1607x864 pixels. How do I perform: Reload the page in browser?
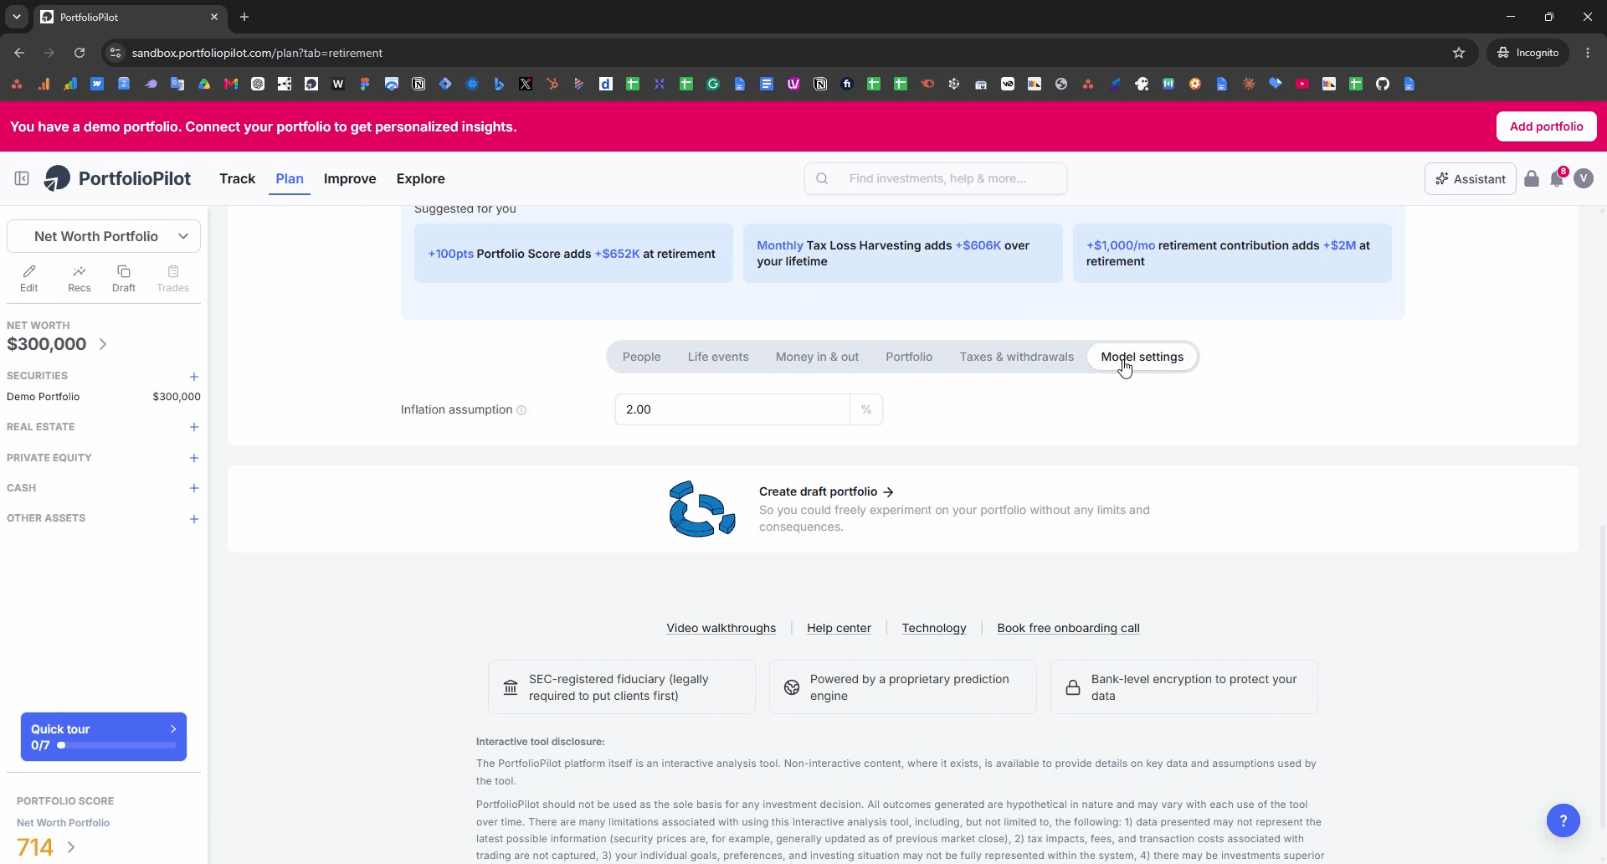pyautogui.click(x=80, y=53)
